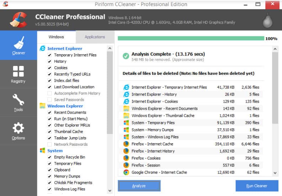Open the Registry section in sidebar

[x=18, y=74]
